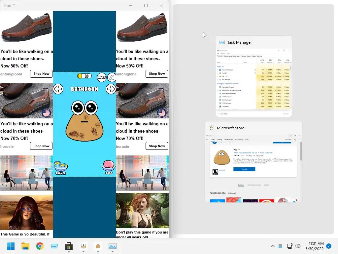Tap the dirty Pou character
Image resolution: width=338 pixels, height=254 pixels.
click(x=84, y=121)
